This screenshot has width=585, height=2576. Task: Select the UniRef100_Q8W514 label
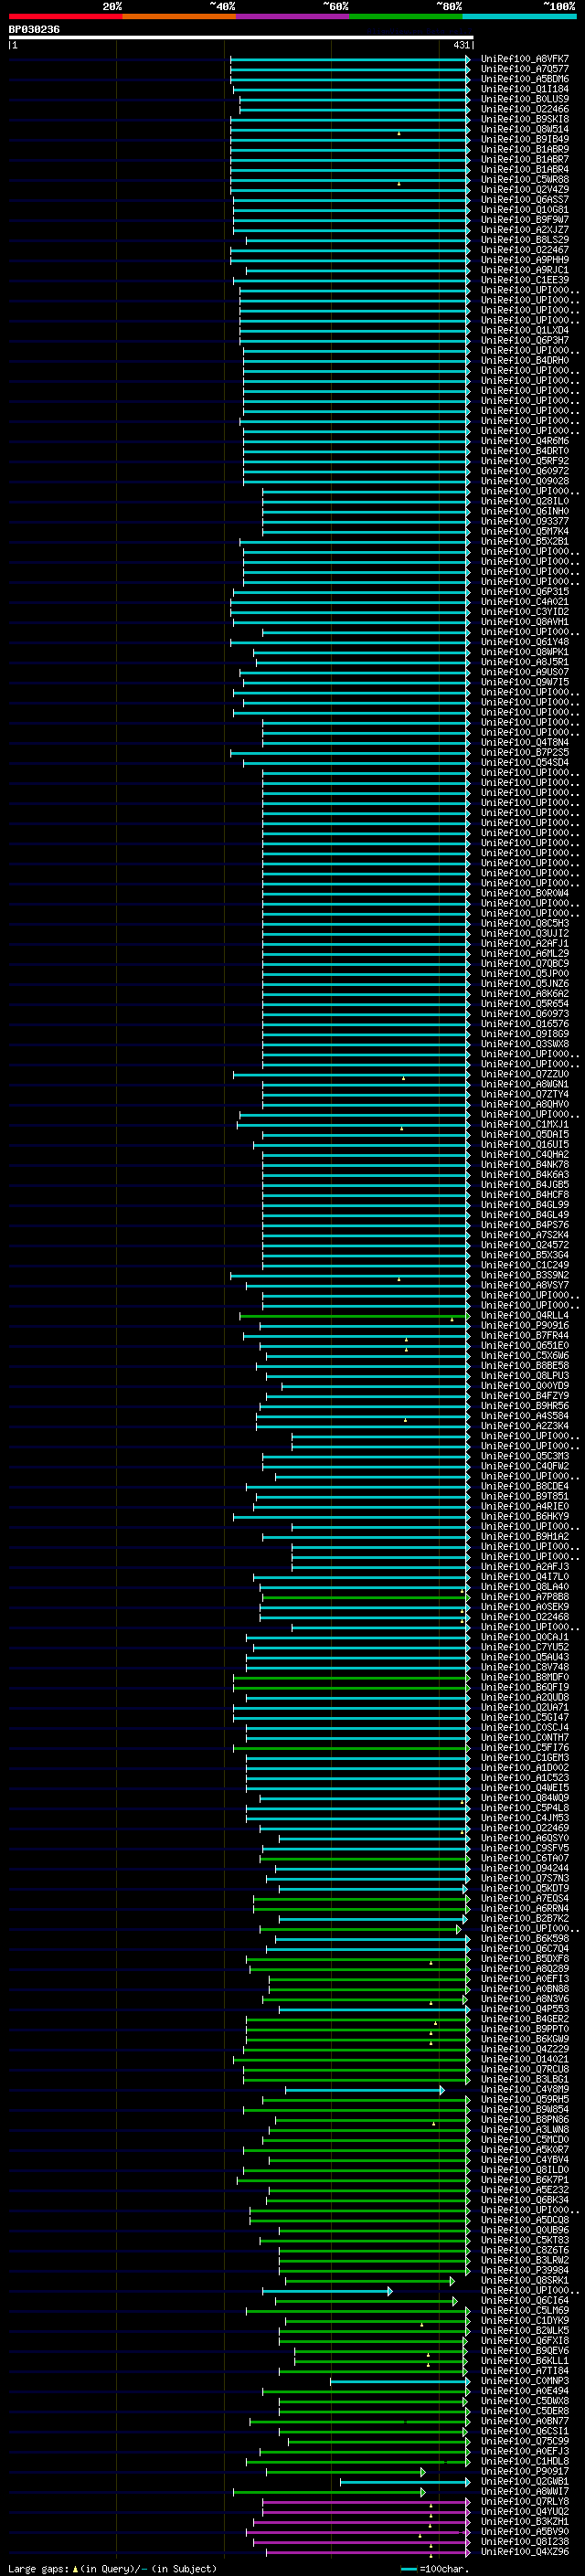click(525, 129)
